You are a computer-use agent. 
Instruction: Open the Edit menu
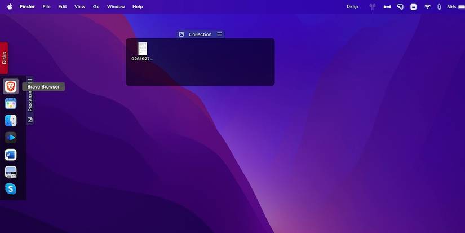62,7
